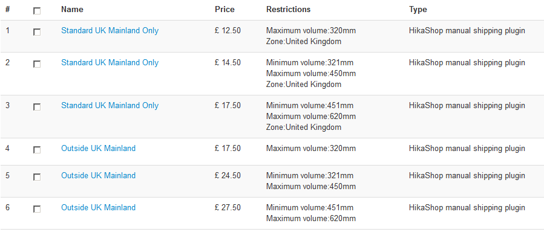
Task: Click the # column header
Action: (x=8, y=9)
